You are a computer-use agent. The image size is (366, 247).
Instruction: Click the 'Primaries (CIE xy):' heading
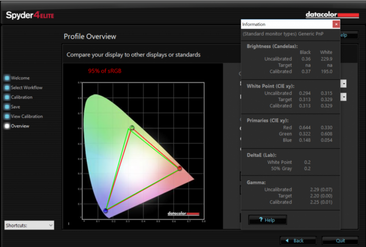268,120
